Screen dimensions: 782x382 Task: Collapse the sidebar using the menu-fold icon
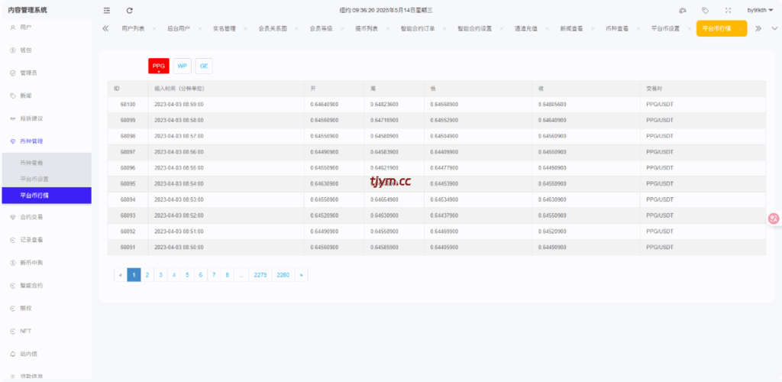(106, 10)
